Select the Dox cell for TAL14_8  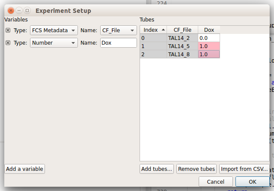209,54
